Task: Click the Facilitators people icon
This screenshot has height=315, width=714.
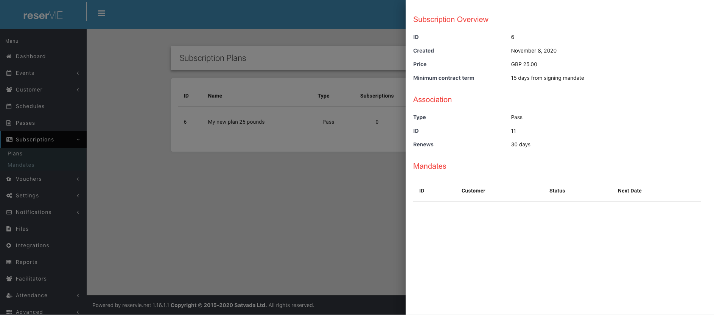Action: [9, 279]
